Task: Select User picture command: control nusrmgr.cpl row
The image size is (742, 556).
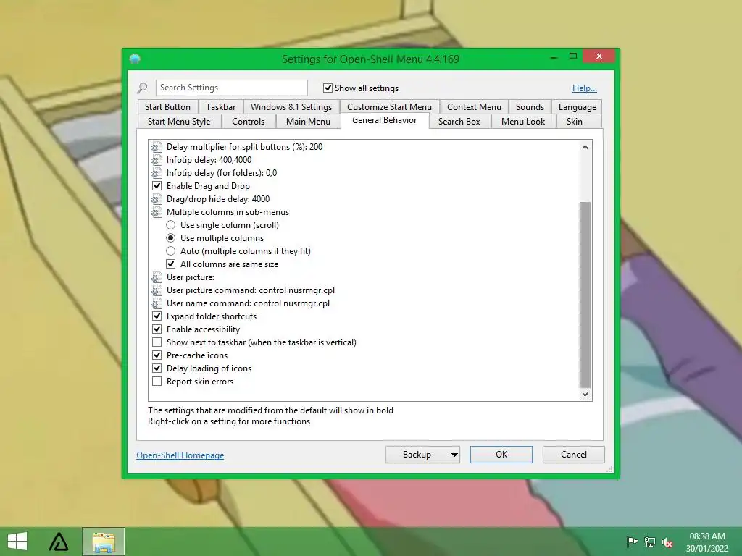Action: coord(250,290)
